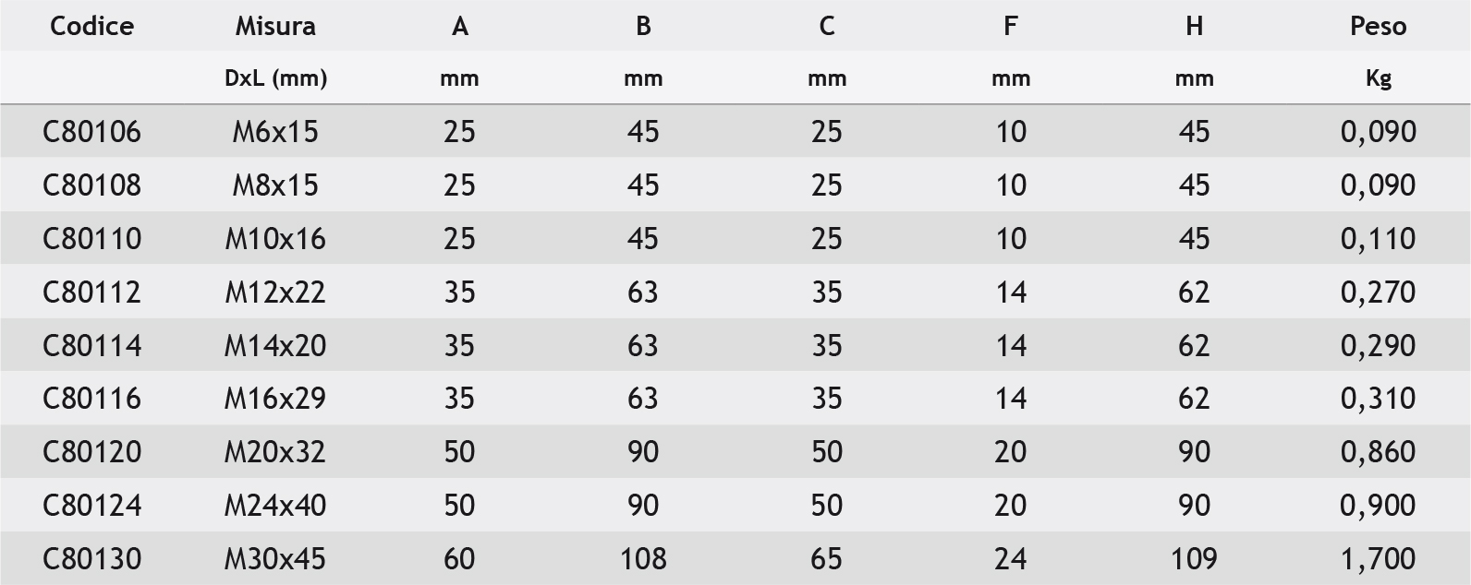Click code cell C80130
The width and height of the screenshot is (1471, 585).
click(x=91, y=559)
